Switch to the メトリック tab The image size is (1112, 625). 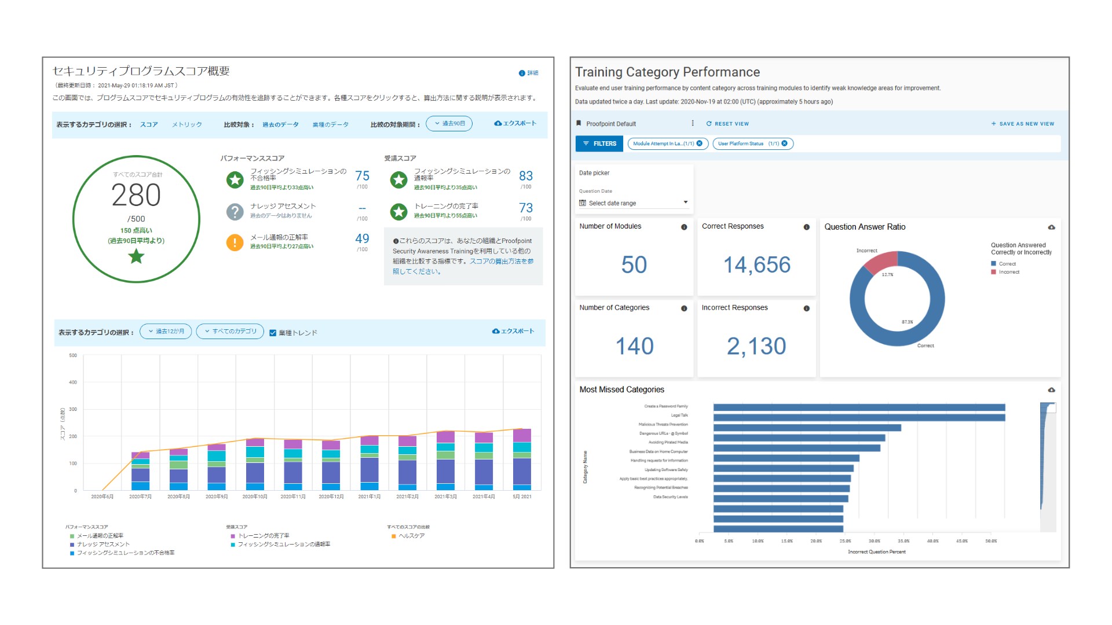(186, 124)
